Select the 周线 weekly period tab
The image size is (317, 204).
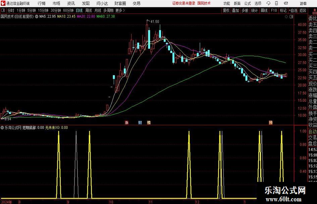[x=89, y=10]
